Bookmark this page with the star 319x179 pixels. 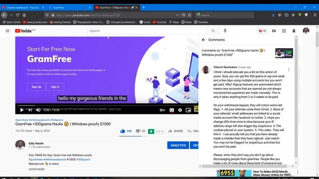(x=189, y=15)
